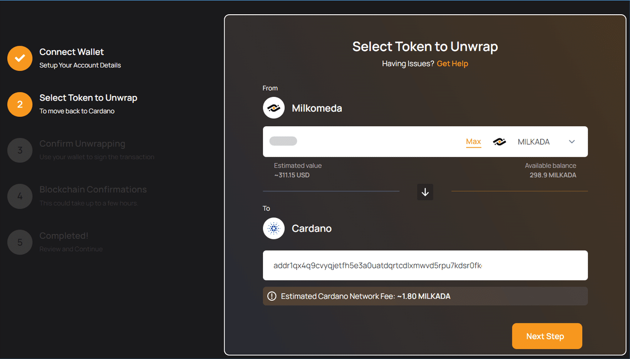Click the Connect Wallet checkmark step icon
Image resolution: width=630 pixels, height=359 pixels.
20,58
